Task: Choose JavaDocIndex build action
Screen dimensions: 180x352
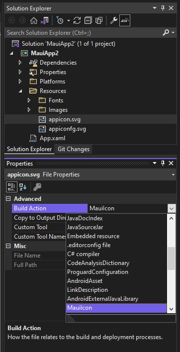Action: [x=116, y=218]
